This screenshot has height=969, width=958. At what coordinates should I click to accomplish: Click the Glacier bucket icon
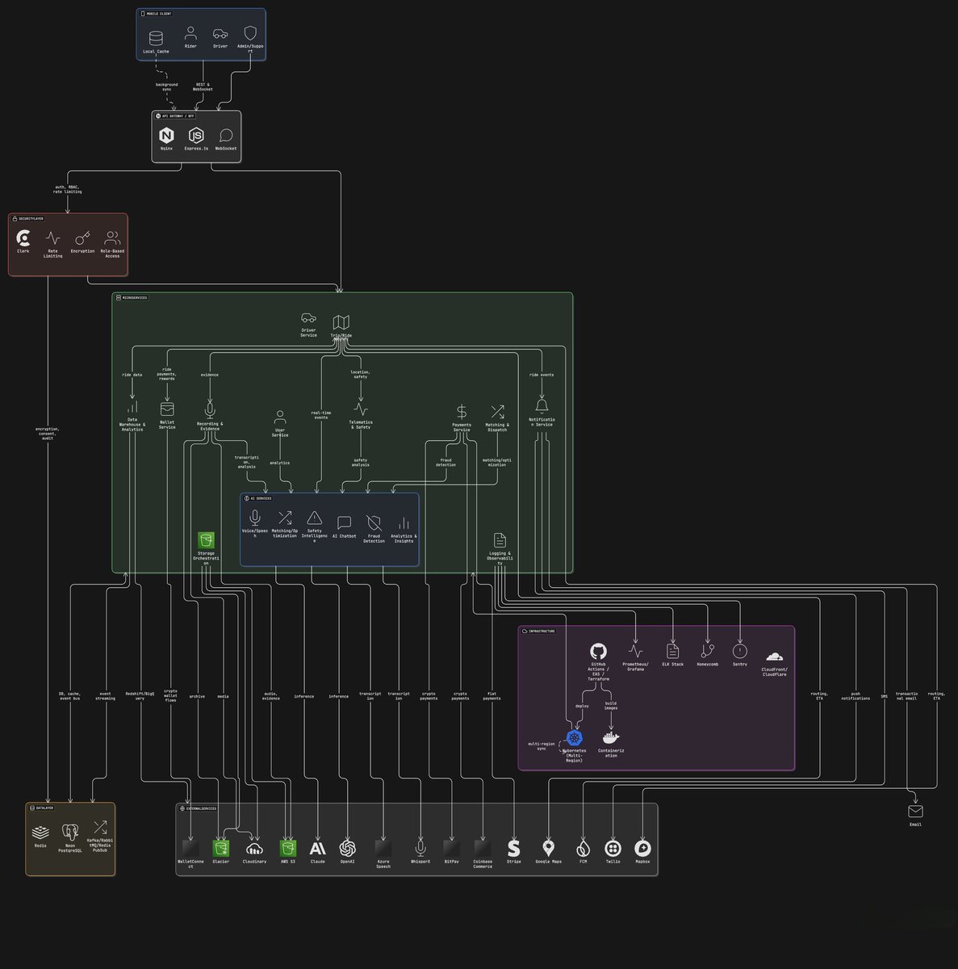click(220, 848)
